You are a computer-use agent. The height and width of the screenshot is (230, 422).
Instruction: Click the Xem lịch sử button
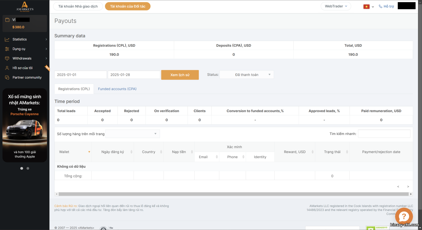180,75
